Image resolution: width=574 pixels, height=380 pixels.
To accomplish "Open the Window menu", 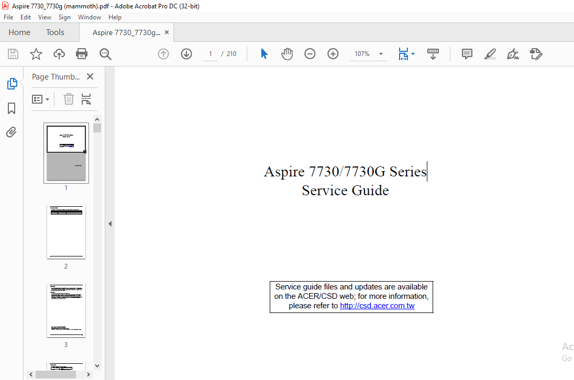I will [x=90, y=17].
